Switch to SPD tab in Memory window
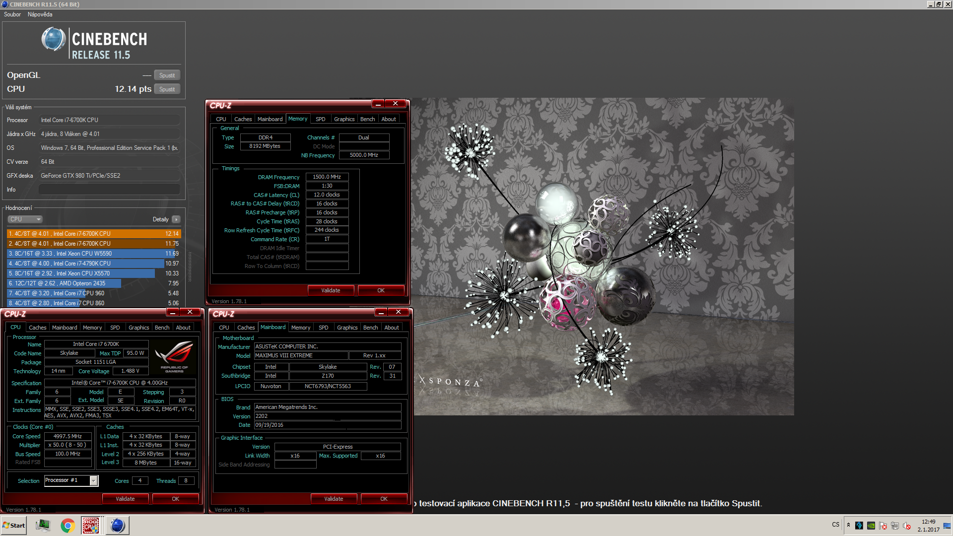The width and height of the screenshot is (953, 536). (321, 119)
